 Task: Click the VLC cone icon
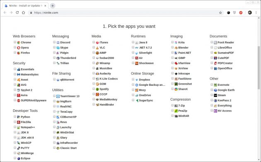coord(97,48)
